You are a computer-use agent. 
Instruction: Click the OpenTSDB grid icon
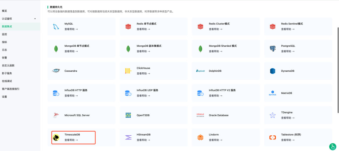click(128, 115)
